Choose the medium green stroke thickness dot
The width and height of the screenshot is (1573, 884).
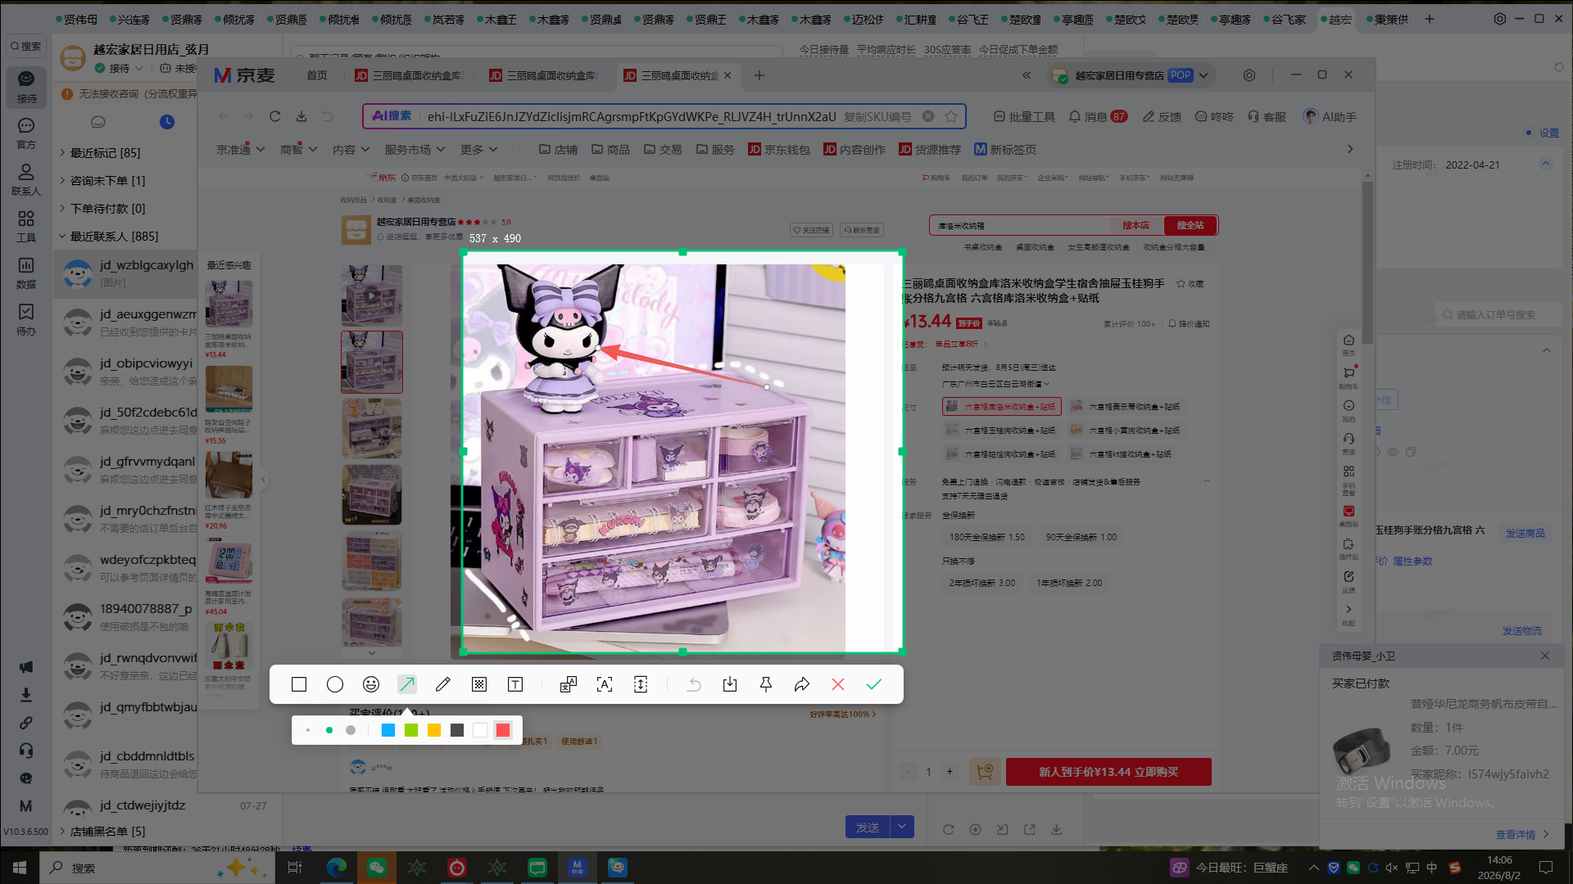pos(329,730)
